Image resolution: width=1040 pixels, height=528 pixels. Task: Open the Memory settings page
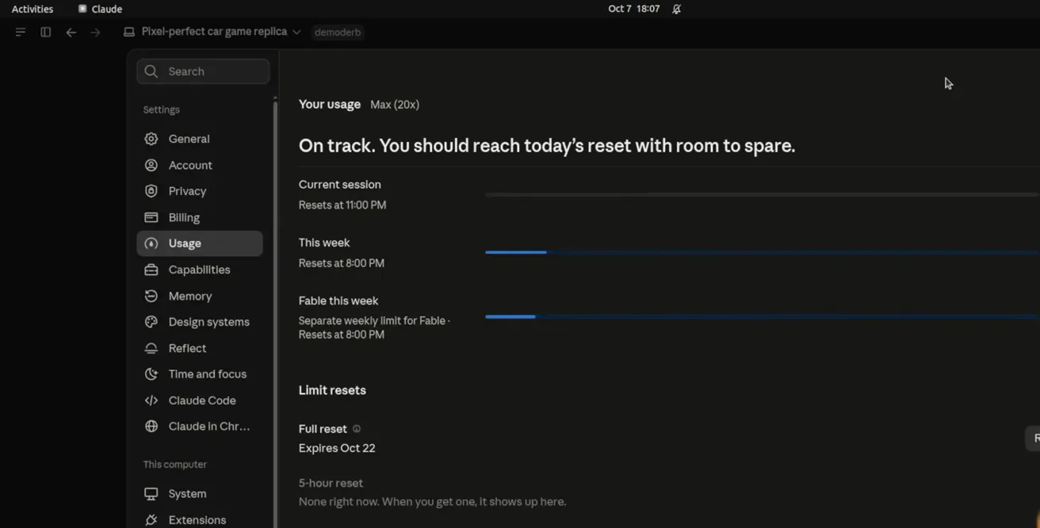[200, 296]
